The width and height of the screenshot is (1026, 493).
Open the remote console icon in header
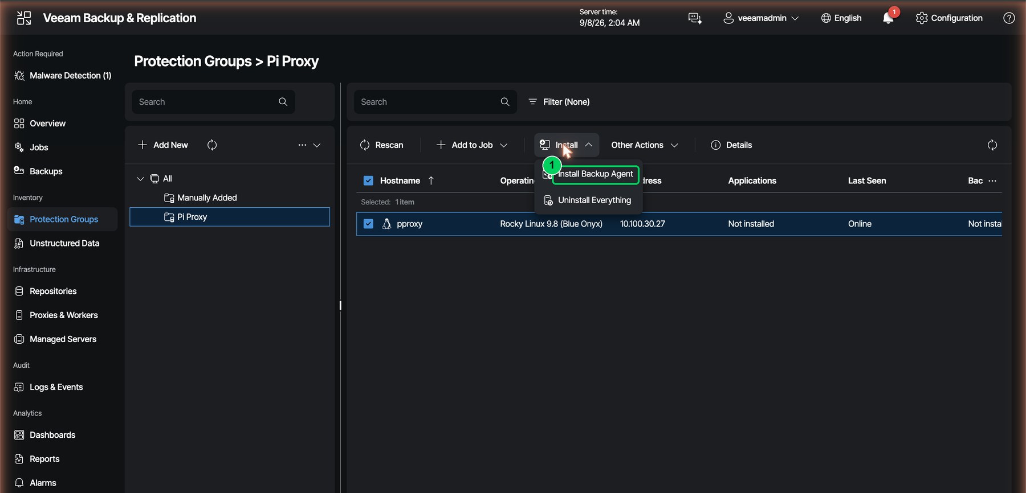pyautogui.click(x=695, y=18)
